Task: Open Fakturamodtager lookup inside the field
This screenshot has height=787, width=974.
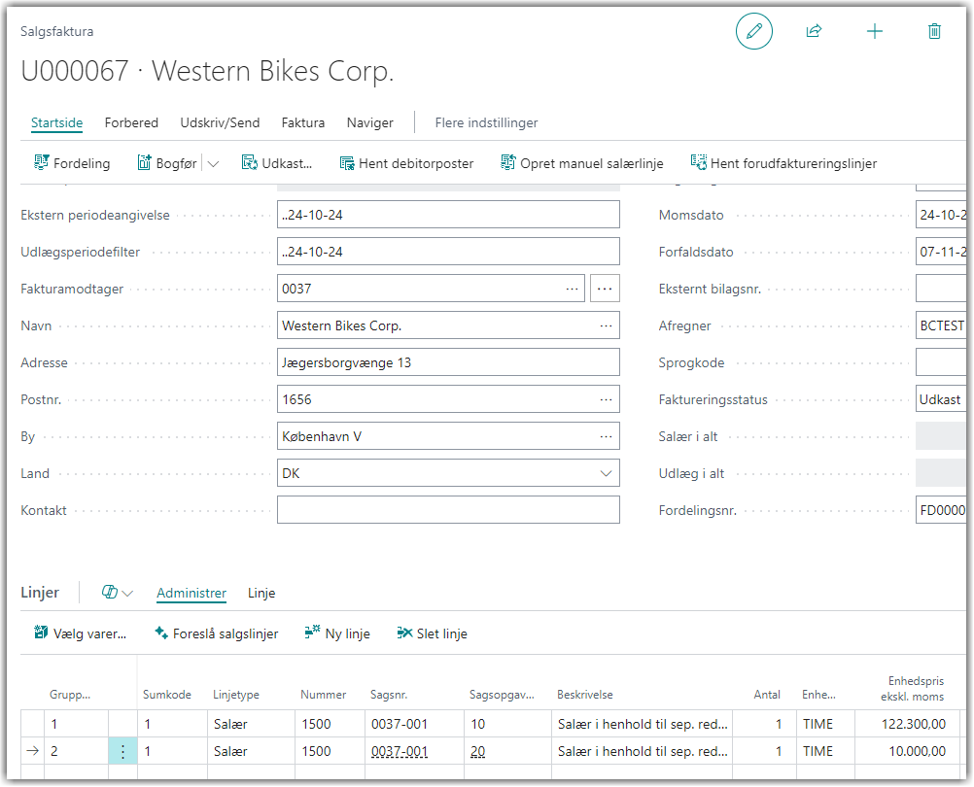Action: 573,290
